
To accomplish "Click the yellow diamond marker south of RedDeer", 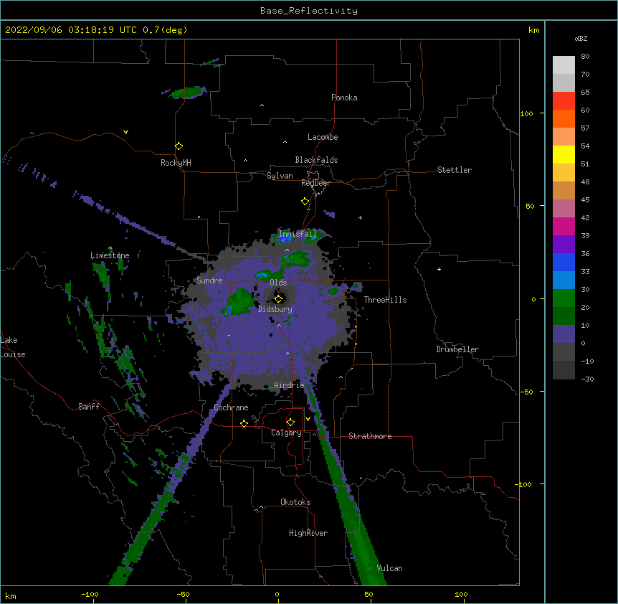I will [x=305, y=202].
